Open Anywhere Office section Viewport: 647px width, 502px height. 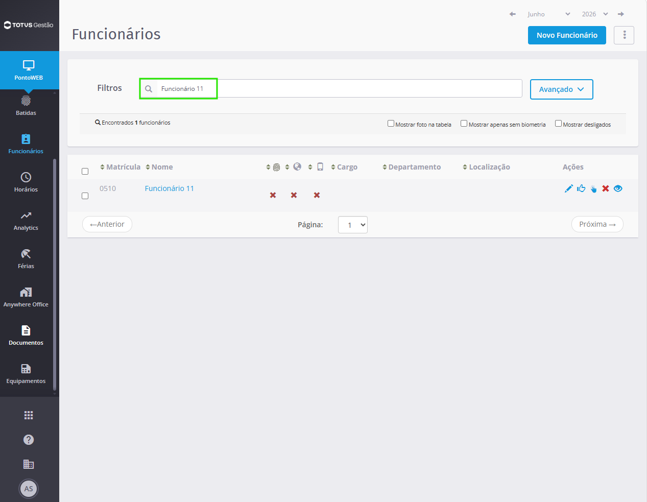(26, 297)
